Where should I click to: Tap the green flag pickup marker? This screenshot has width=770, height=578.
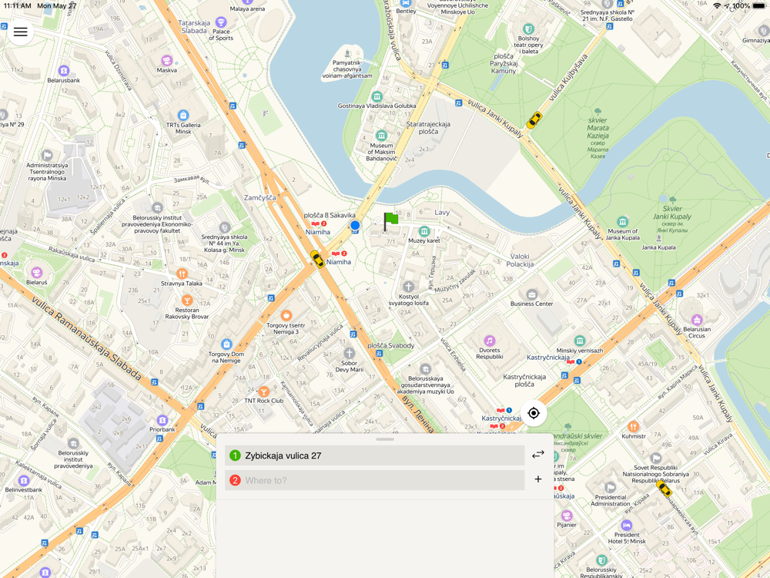pos(390,221)
